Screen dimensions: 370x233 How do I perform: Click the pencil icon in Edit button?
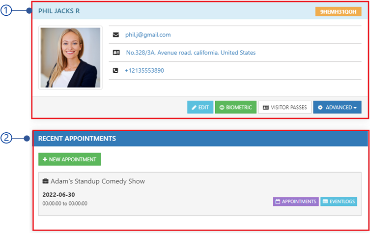coord(194,108)
